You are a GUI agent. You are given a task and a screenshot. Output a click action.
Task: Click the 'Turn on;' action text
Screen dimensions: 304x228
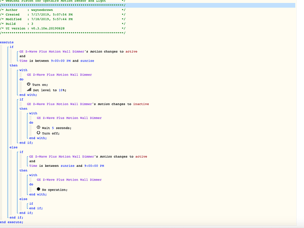pos(40,85)
